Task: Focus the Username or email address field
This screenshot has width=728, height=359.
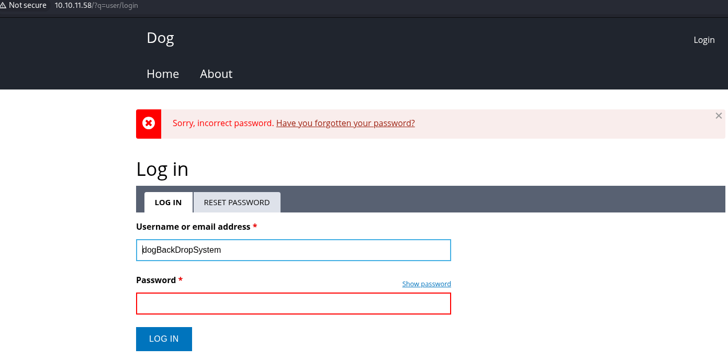Action: 293,250
